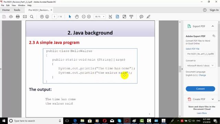This screenshot has width=220, height=124.
Task: Click the Learn More link
Action: pyautogui.click(x=202, y=113)
